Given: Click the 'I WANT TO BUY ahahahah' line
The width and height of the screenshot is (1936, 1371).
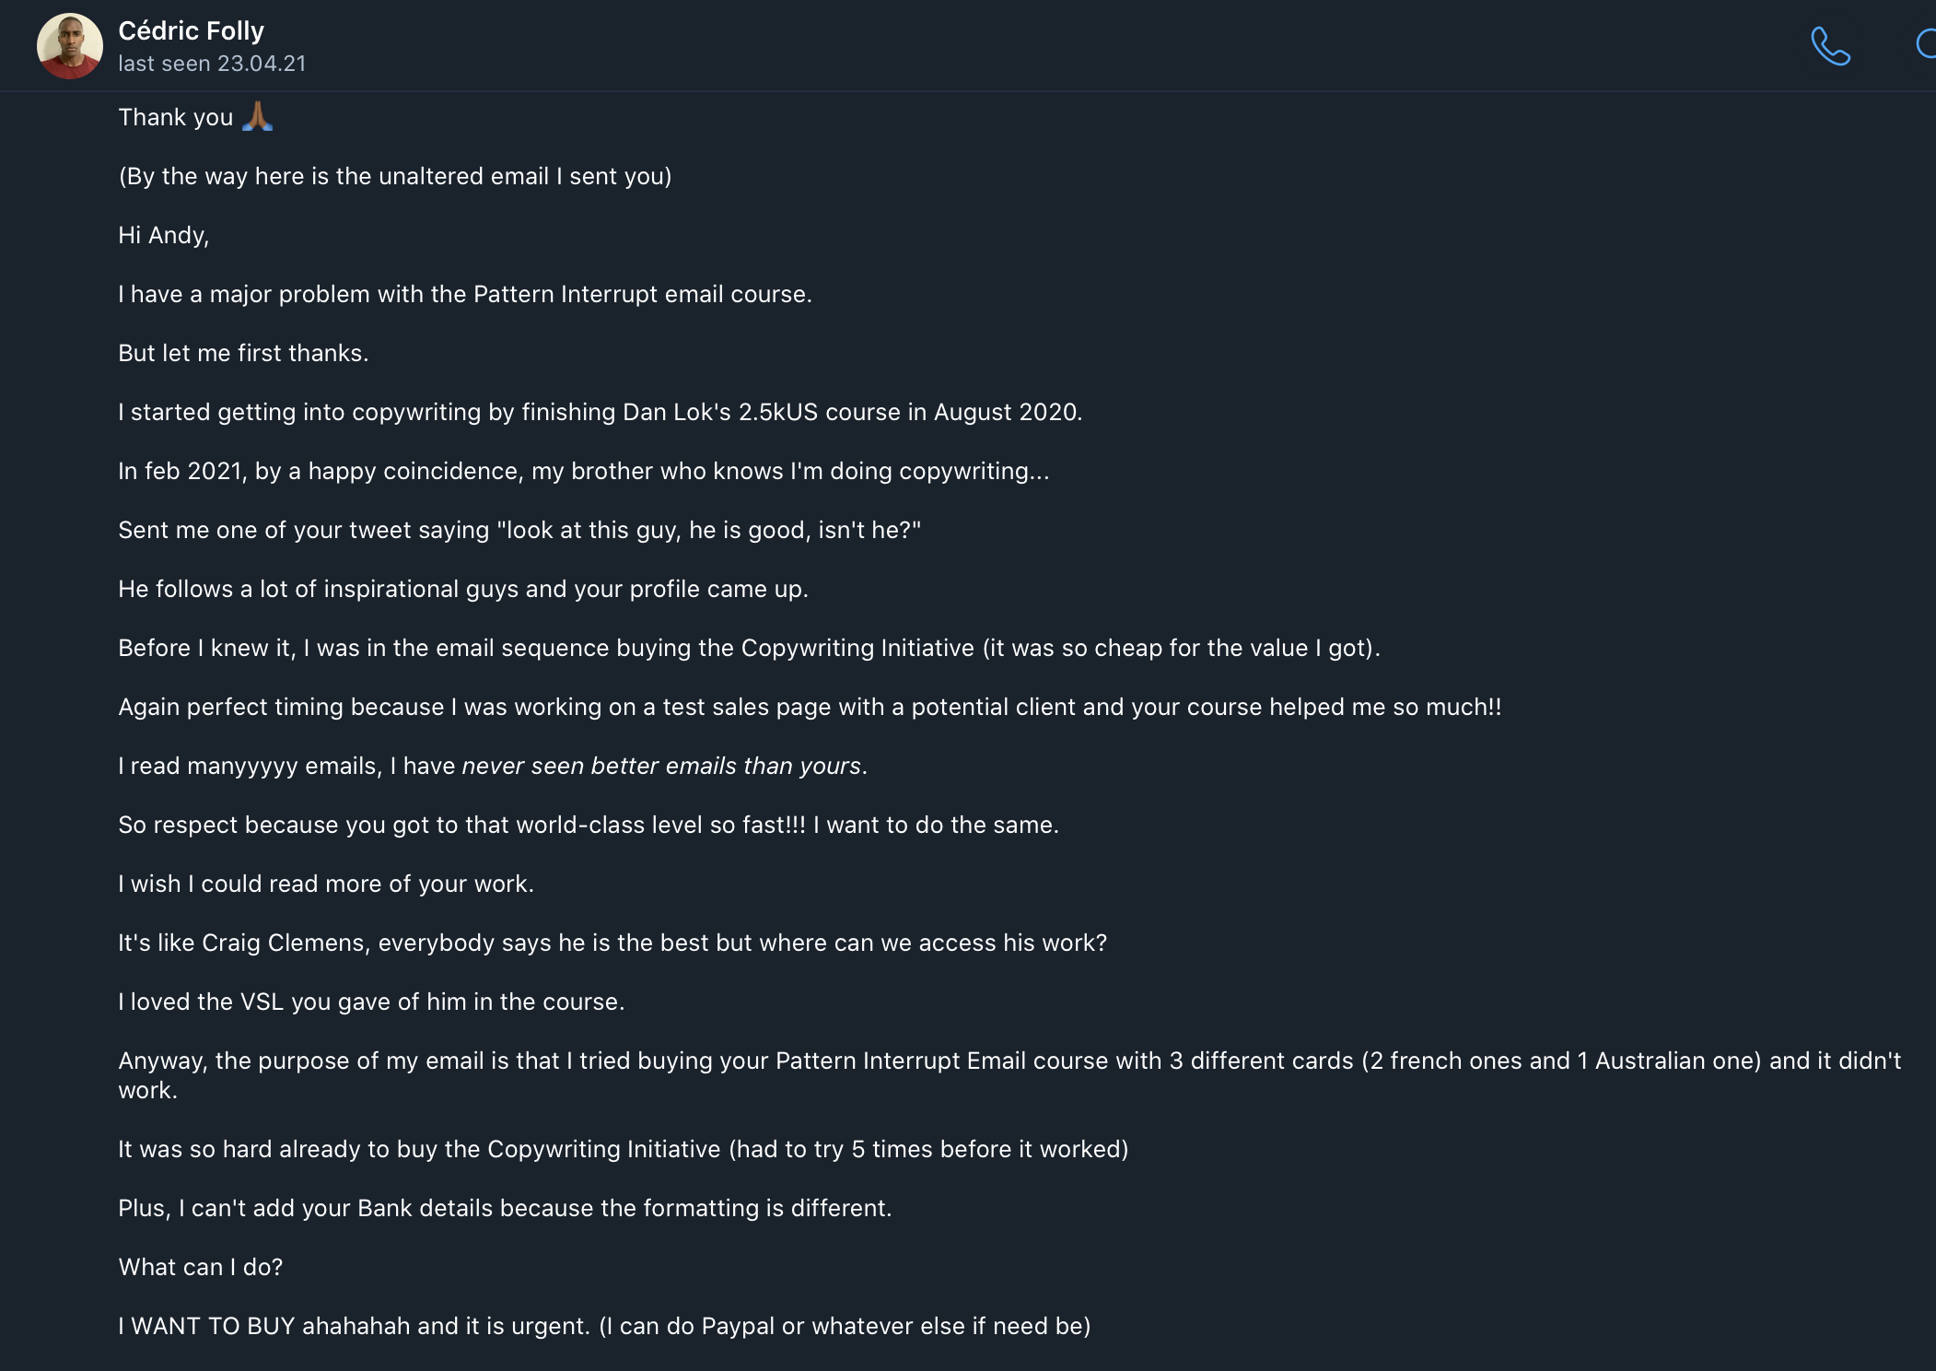Looking at the screenshot, I should click(604, 1326).
